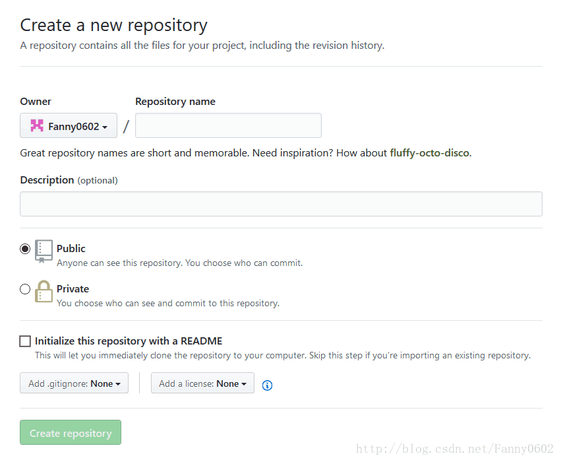561x462 pixels.
Task: Open the Owner dropdown
Action: click(x=69, y=126)
